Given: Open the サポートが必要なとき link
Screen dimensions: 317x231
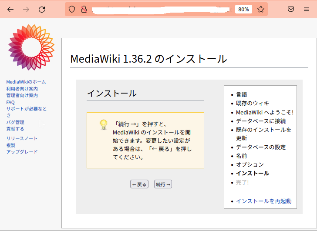Looking at the screenshot, I should [x=26, y=112].
